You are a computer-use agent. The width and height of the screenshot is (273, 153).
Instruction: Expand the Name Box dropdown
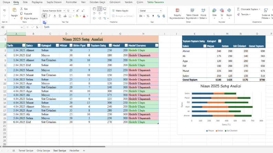pos(22,27)
